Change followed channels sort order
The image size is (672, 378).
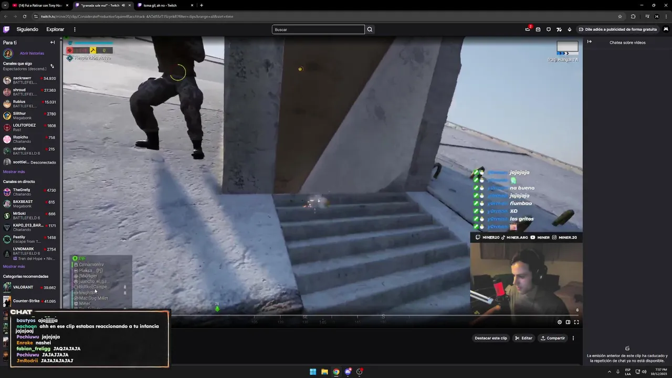(x=52, y=66)
